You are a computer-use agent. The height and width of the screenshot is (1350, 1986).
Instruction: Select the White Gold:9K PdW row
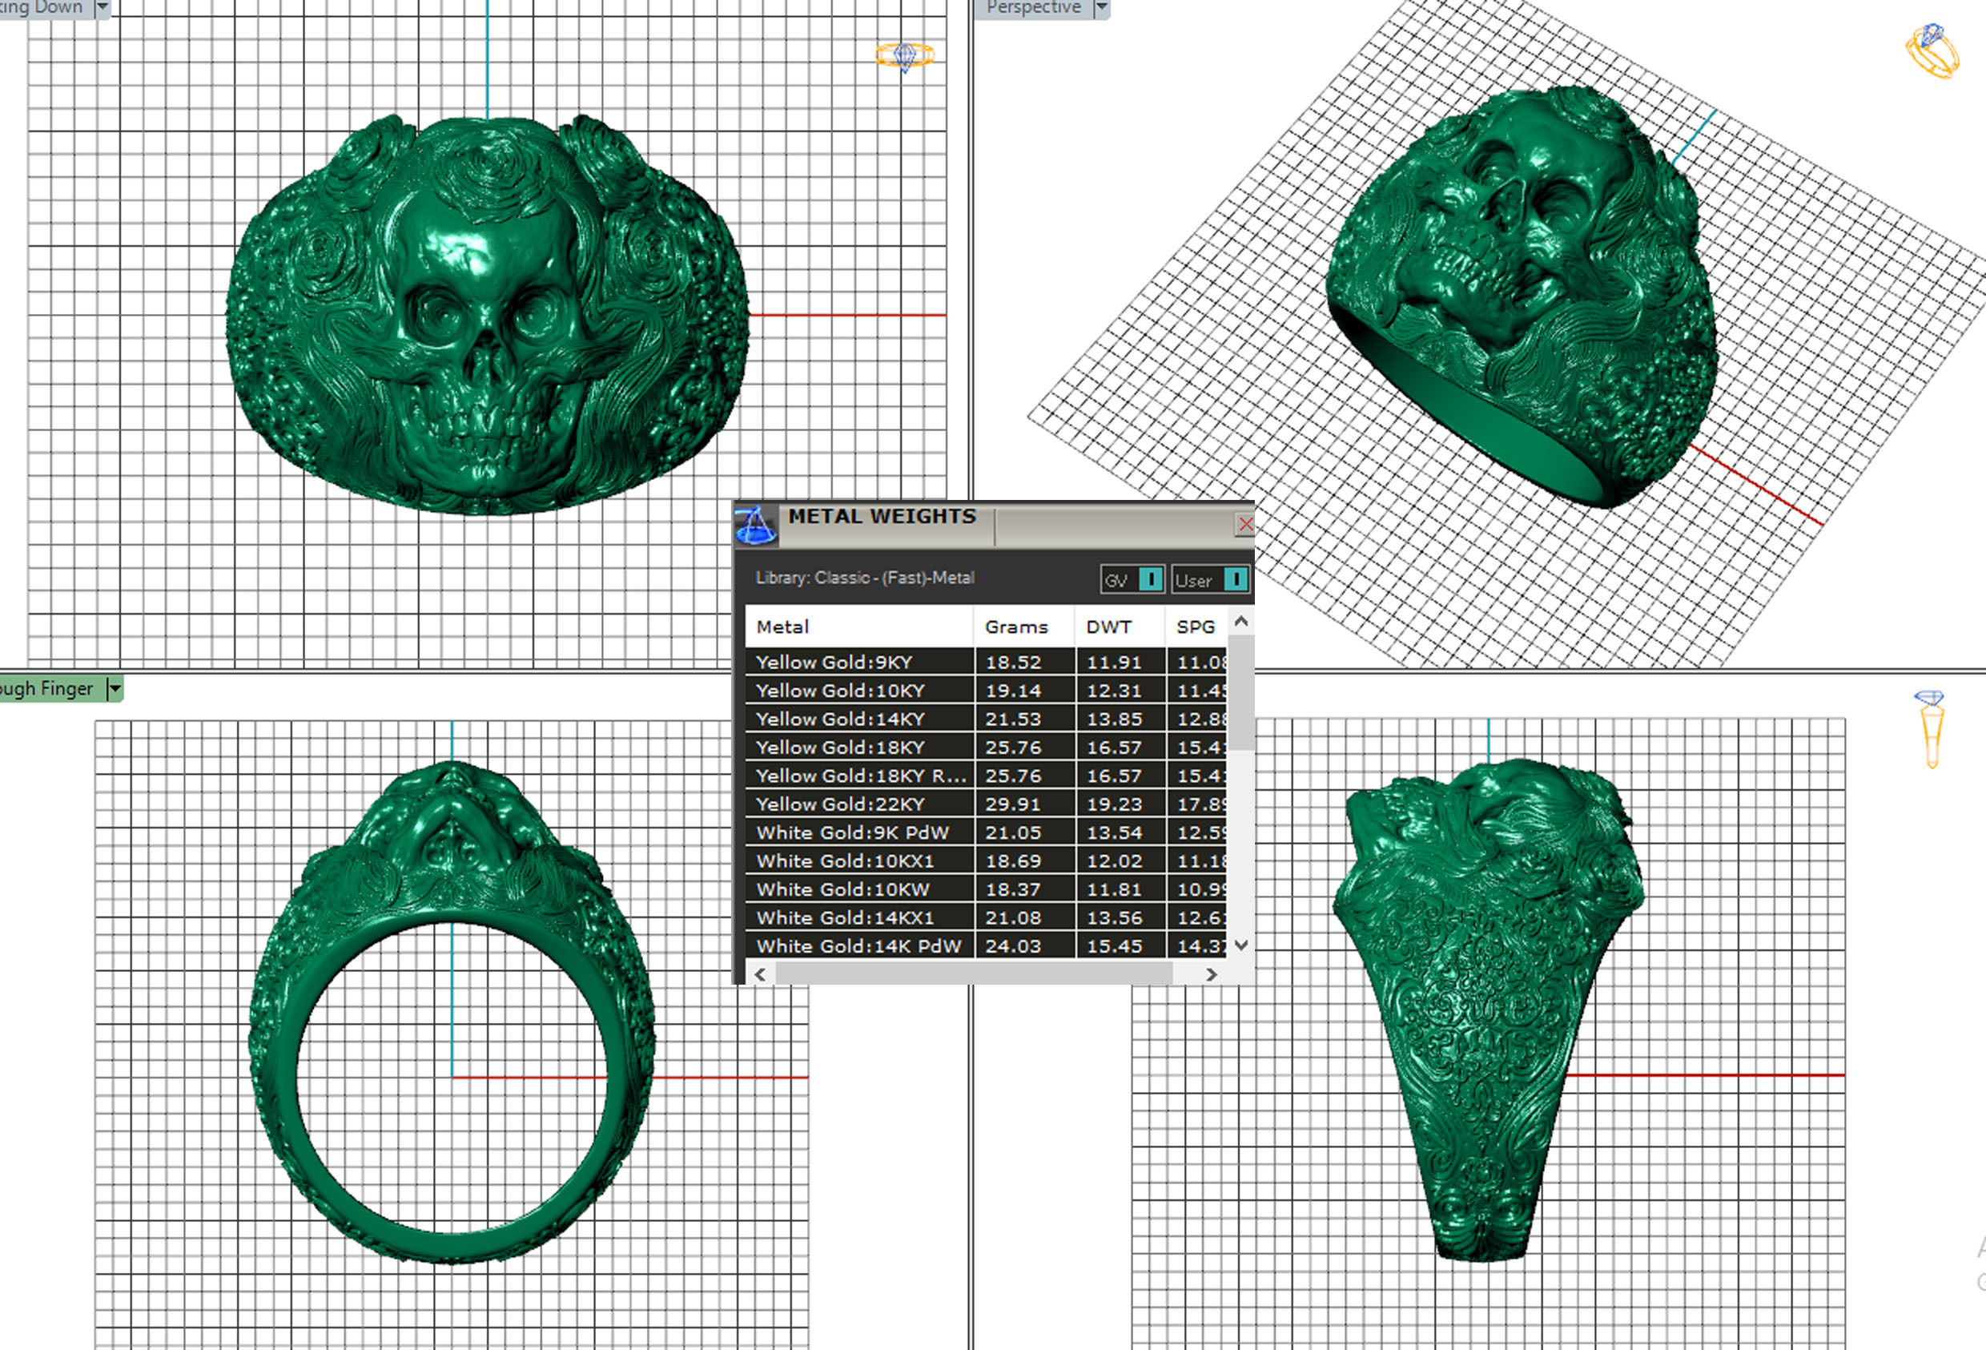click(986, 832)
